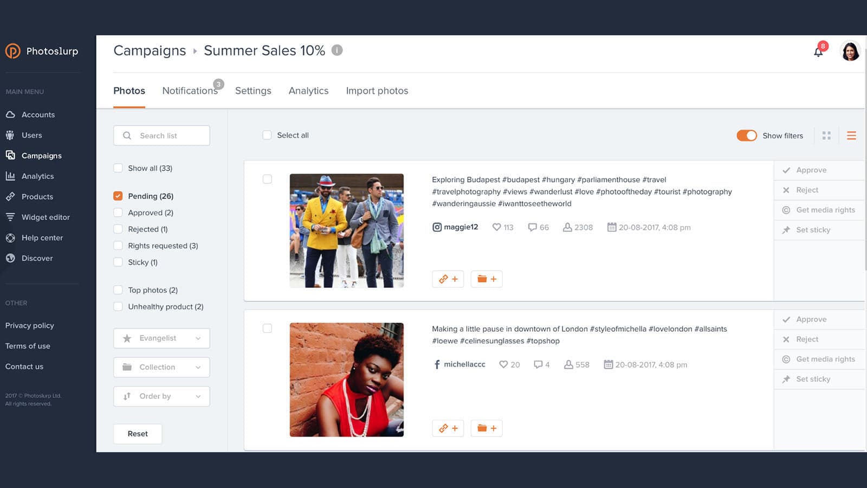Click add link icon on maggie12 photo
The image size is (867, 488).
tap(448, 279)
